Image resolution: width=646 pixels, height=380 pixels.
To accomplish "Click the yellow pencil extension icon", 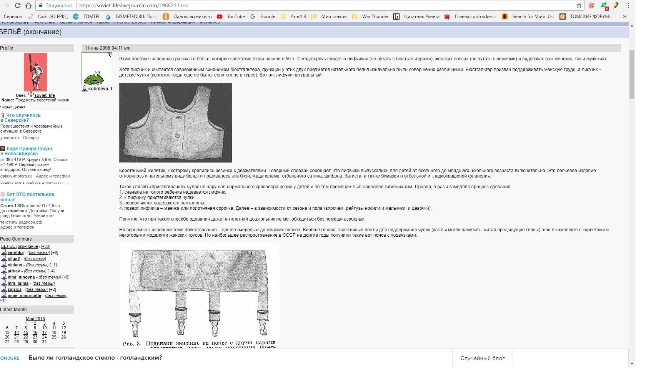I will pos(616,5).
